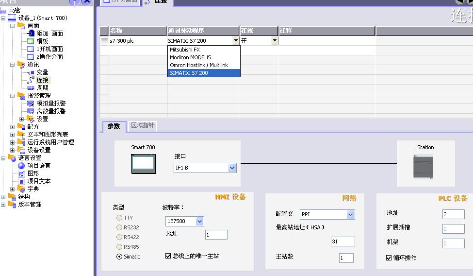The height and width of the screenshot is (276, 473).
Task: Click the 文本和图形列表 folder icon
Action: coord(21,135)
